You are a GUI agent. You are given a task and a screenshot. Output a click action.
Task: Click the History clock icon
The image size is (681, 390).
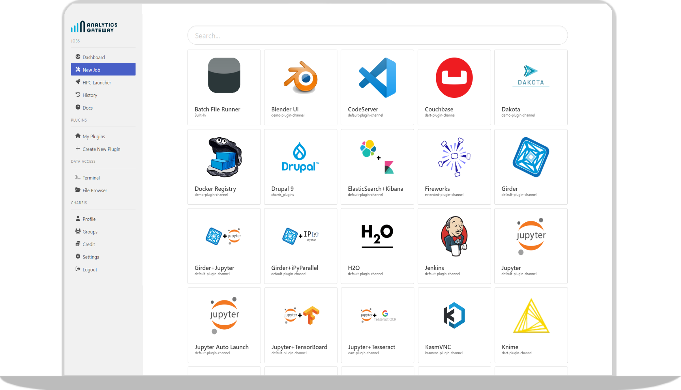[78, 95]
